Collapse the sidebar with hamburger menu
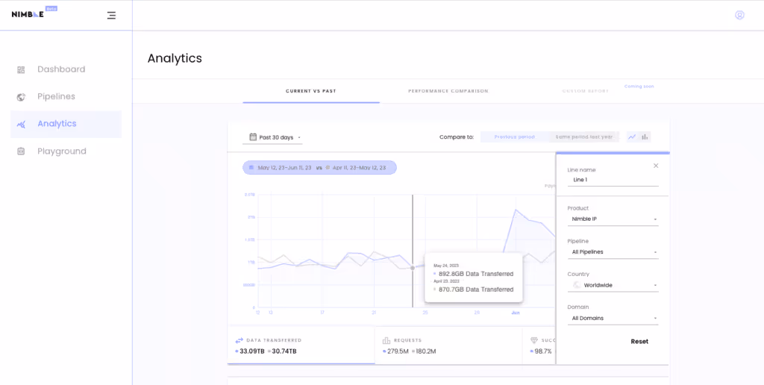This screenshot has height=385, width=764. coord(112,15)
